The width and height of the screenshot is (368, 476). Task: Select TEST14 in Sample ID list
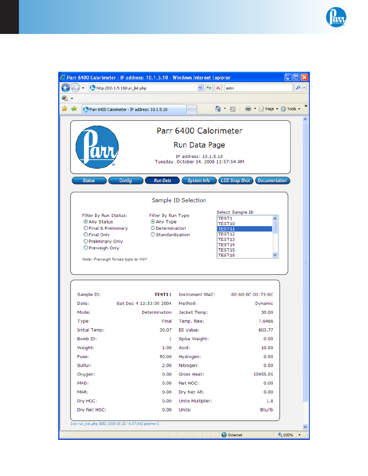point(245,245)
